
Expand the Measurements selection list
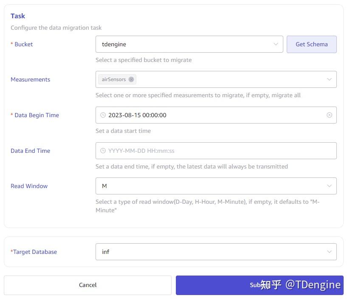(x=234, y=79)
